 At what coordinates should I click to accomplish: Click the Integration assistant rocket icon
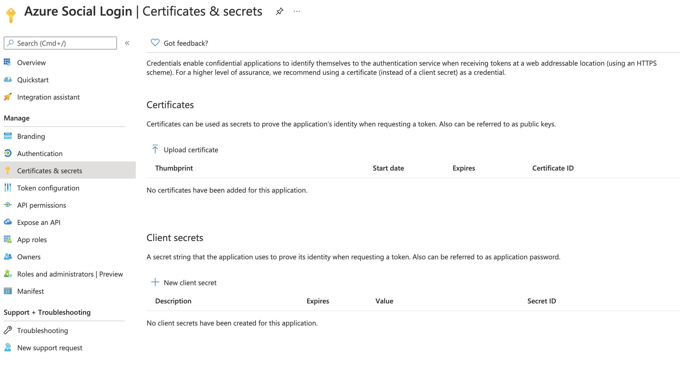pyautogui.click(x=8, y=97)
